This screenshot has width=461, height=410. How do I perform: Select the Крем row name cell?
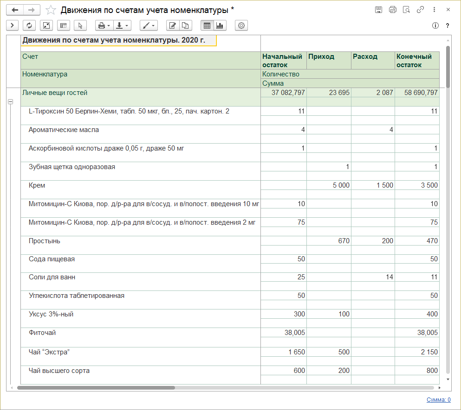pos(37,185)
